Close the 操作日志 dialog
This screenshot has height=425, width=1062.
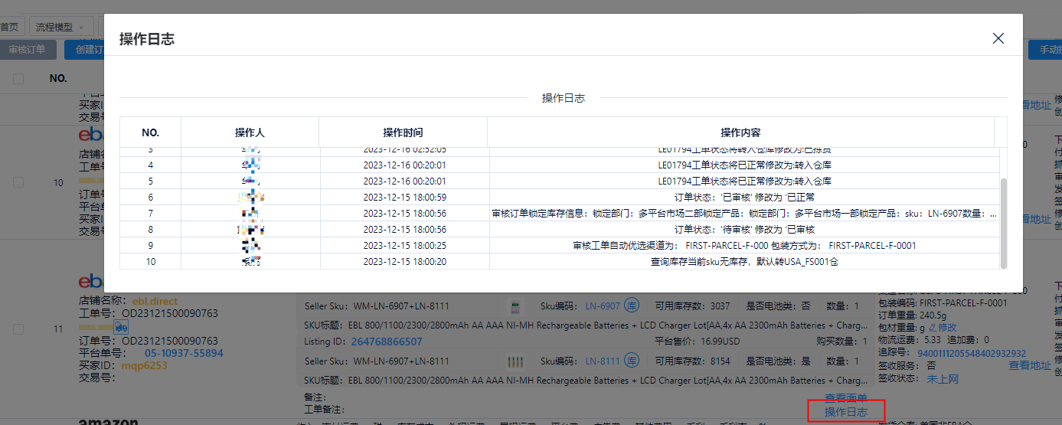(x=998, y=38)
